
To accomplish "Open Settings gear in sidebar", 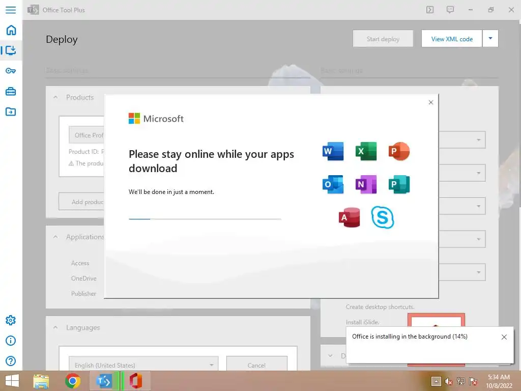I will [x=11, y=320].
